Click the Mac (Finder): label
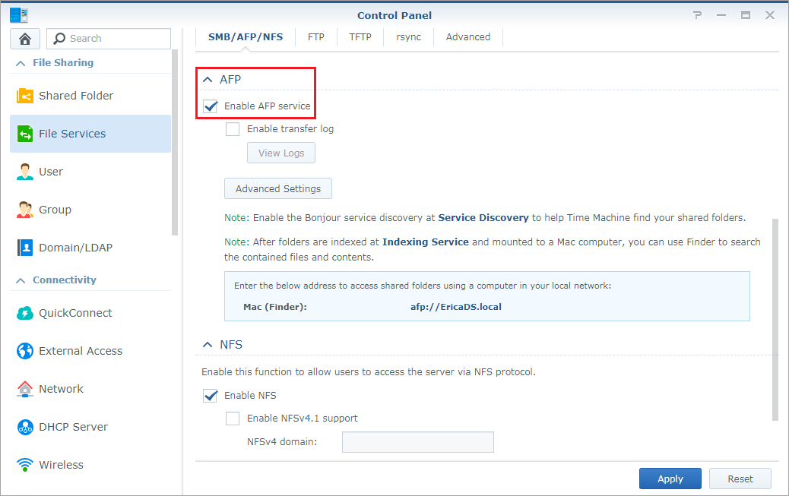The width and height of the screenshot is (789, 496). click(274, 307)
